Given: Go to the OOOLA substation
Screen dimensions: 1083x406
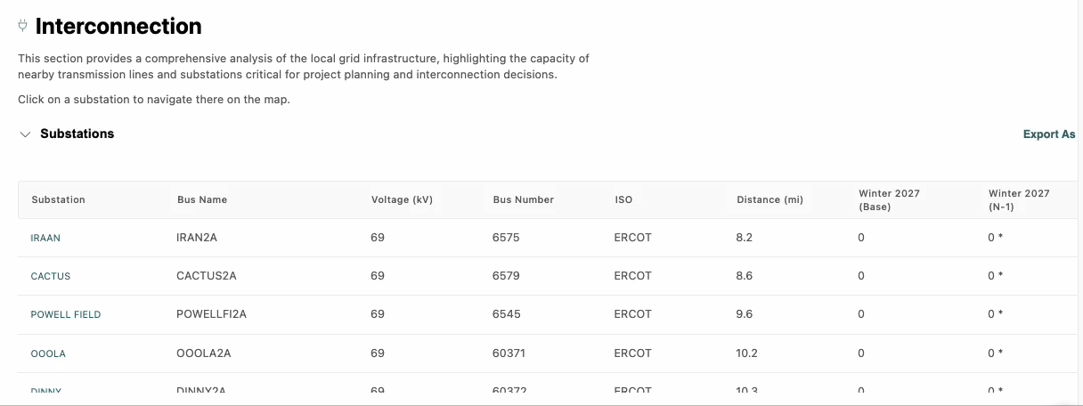Looking at the screenshot, I should [x=48, y=353].
